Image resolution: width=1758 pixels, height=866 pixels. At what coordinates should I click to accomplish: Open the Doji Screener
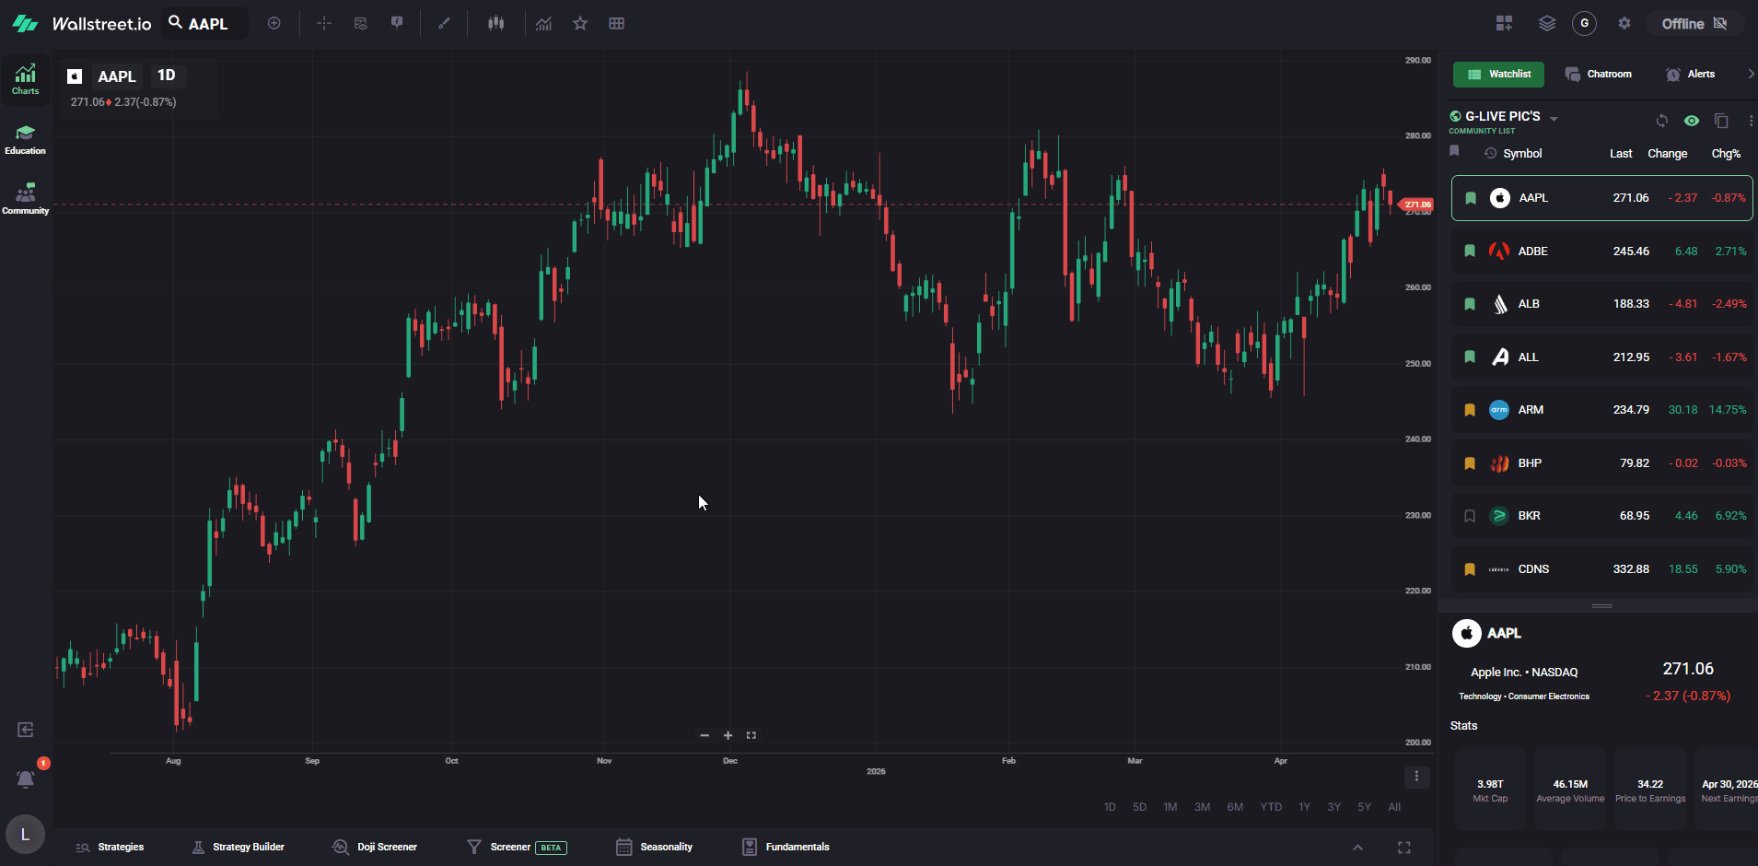375,847
